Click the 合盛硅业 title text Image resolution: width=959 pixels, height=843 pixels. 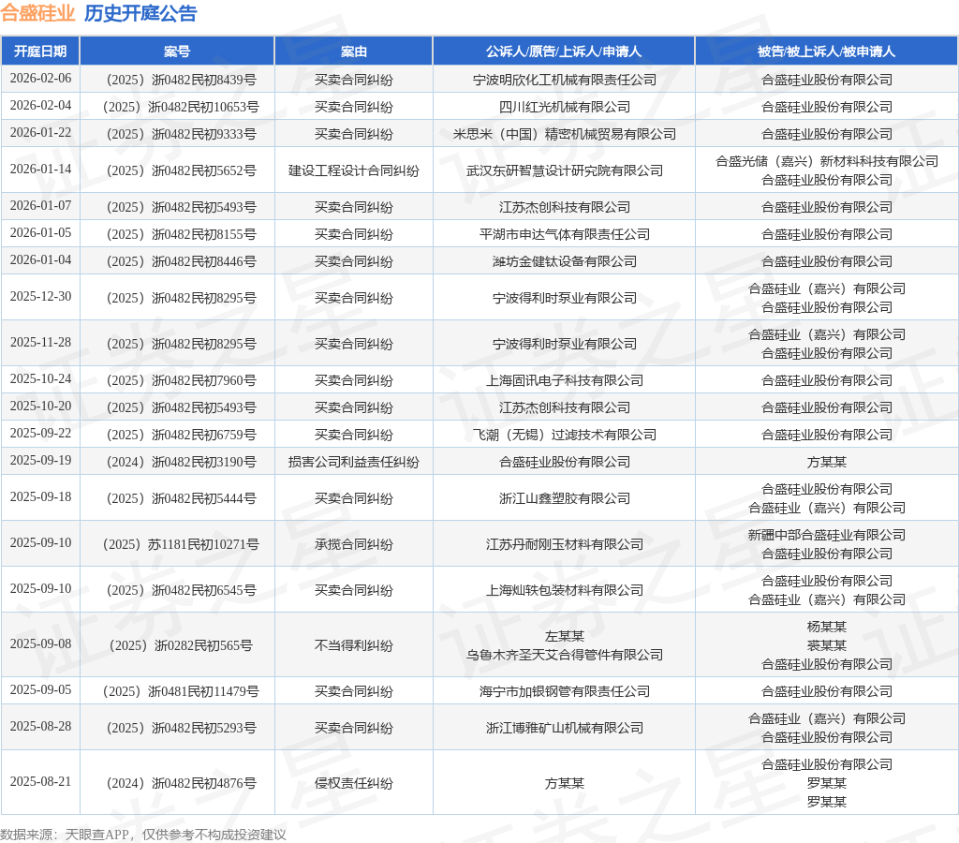point(37,13)
